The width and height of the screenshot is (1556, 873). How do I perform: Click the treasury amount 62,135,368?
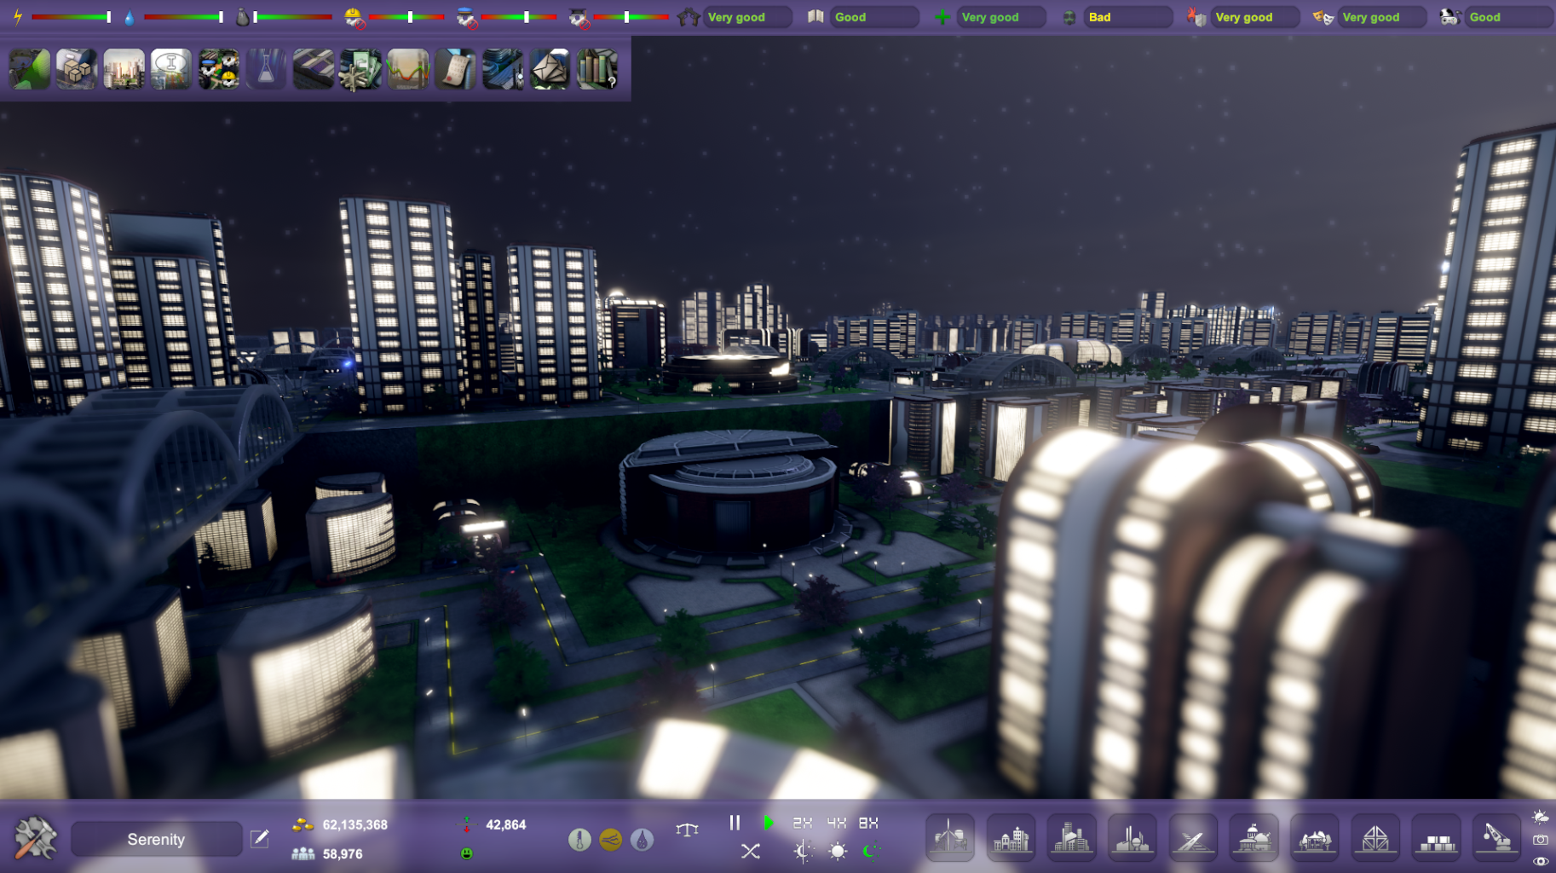[354, 824]
